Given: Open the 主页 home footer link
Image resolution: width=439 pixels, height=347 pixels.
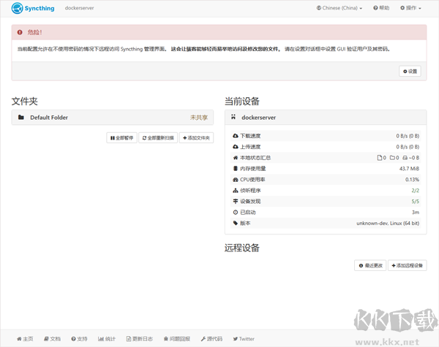Looking at the screenshot, I should coord(25,339).
